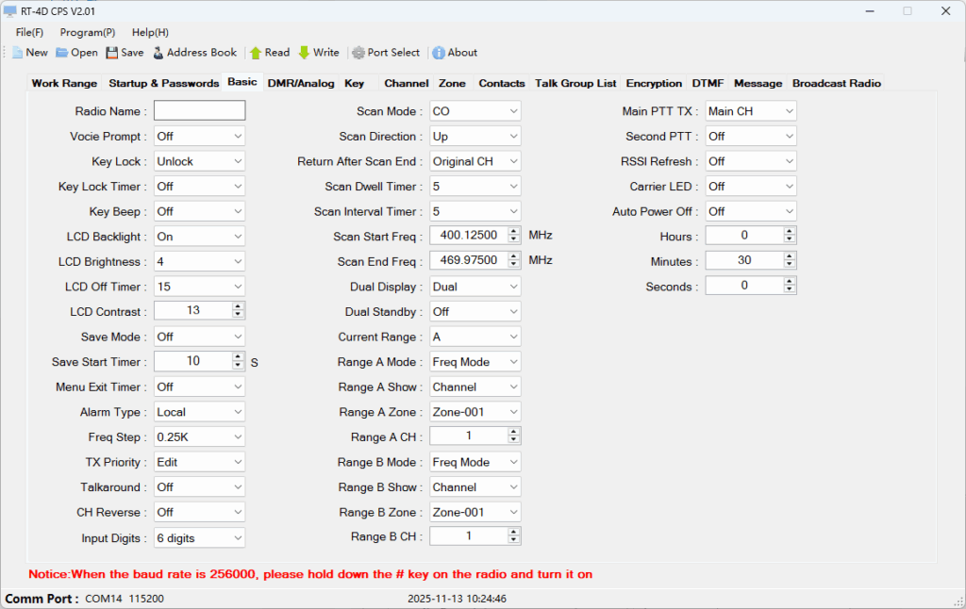The width and height of the screenshot is (966, 609).
Task: Click the Radio Name input field
Action: pos(199,110)
